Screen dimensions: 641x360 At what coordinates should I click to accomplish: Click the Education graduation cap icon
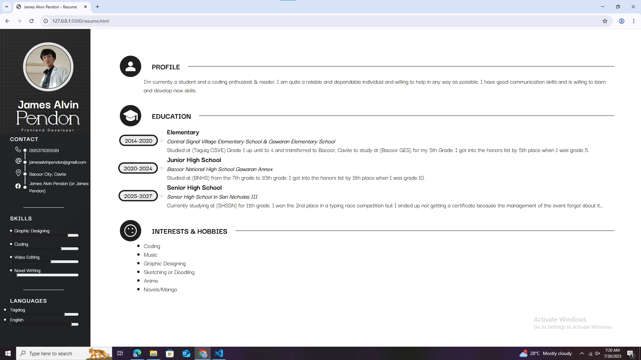(130, 116)
